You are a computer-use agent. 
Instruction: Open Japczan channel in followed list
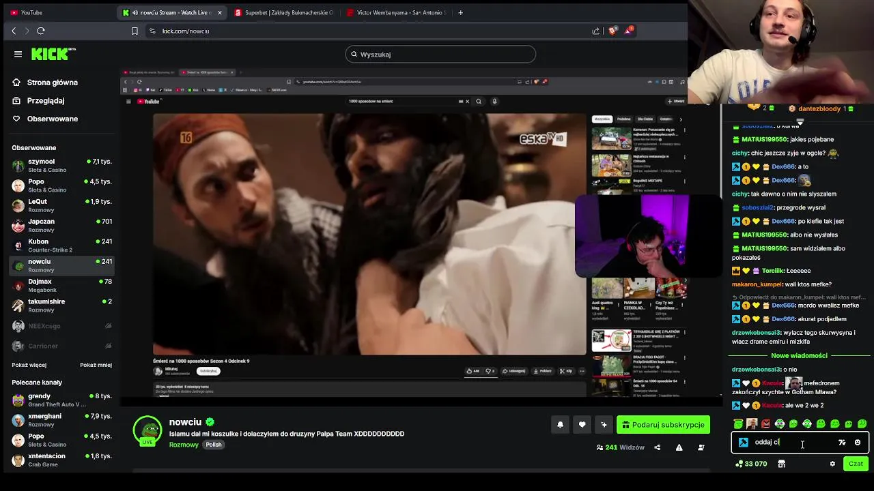coord(61,225)
